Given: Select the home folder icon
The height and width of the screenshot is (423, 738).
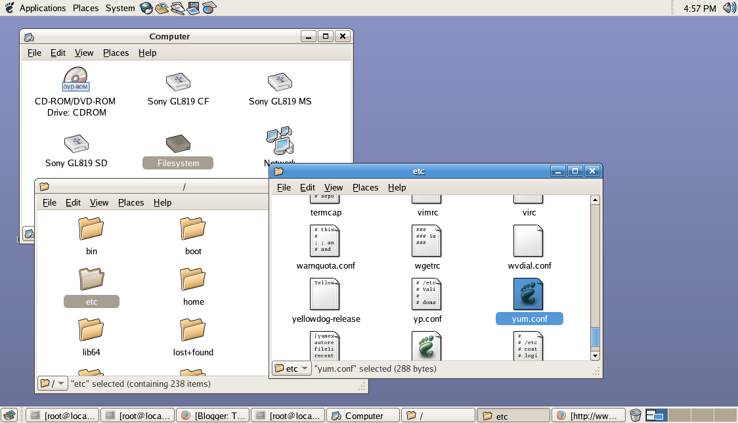Looking at the screenshot, I should 193,279.
